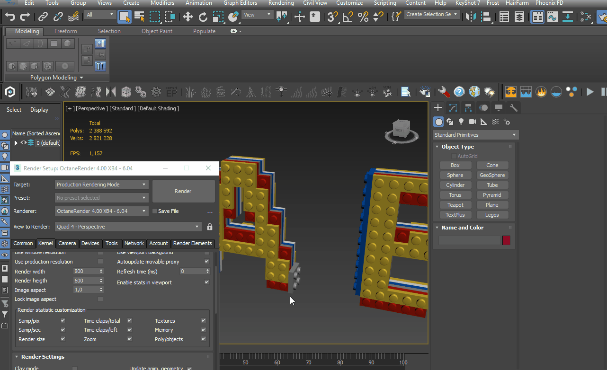This screenshot has width=607, height=370.
Task: Enable the Save File checkbox
Action: 154,211
